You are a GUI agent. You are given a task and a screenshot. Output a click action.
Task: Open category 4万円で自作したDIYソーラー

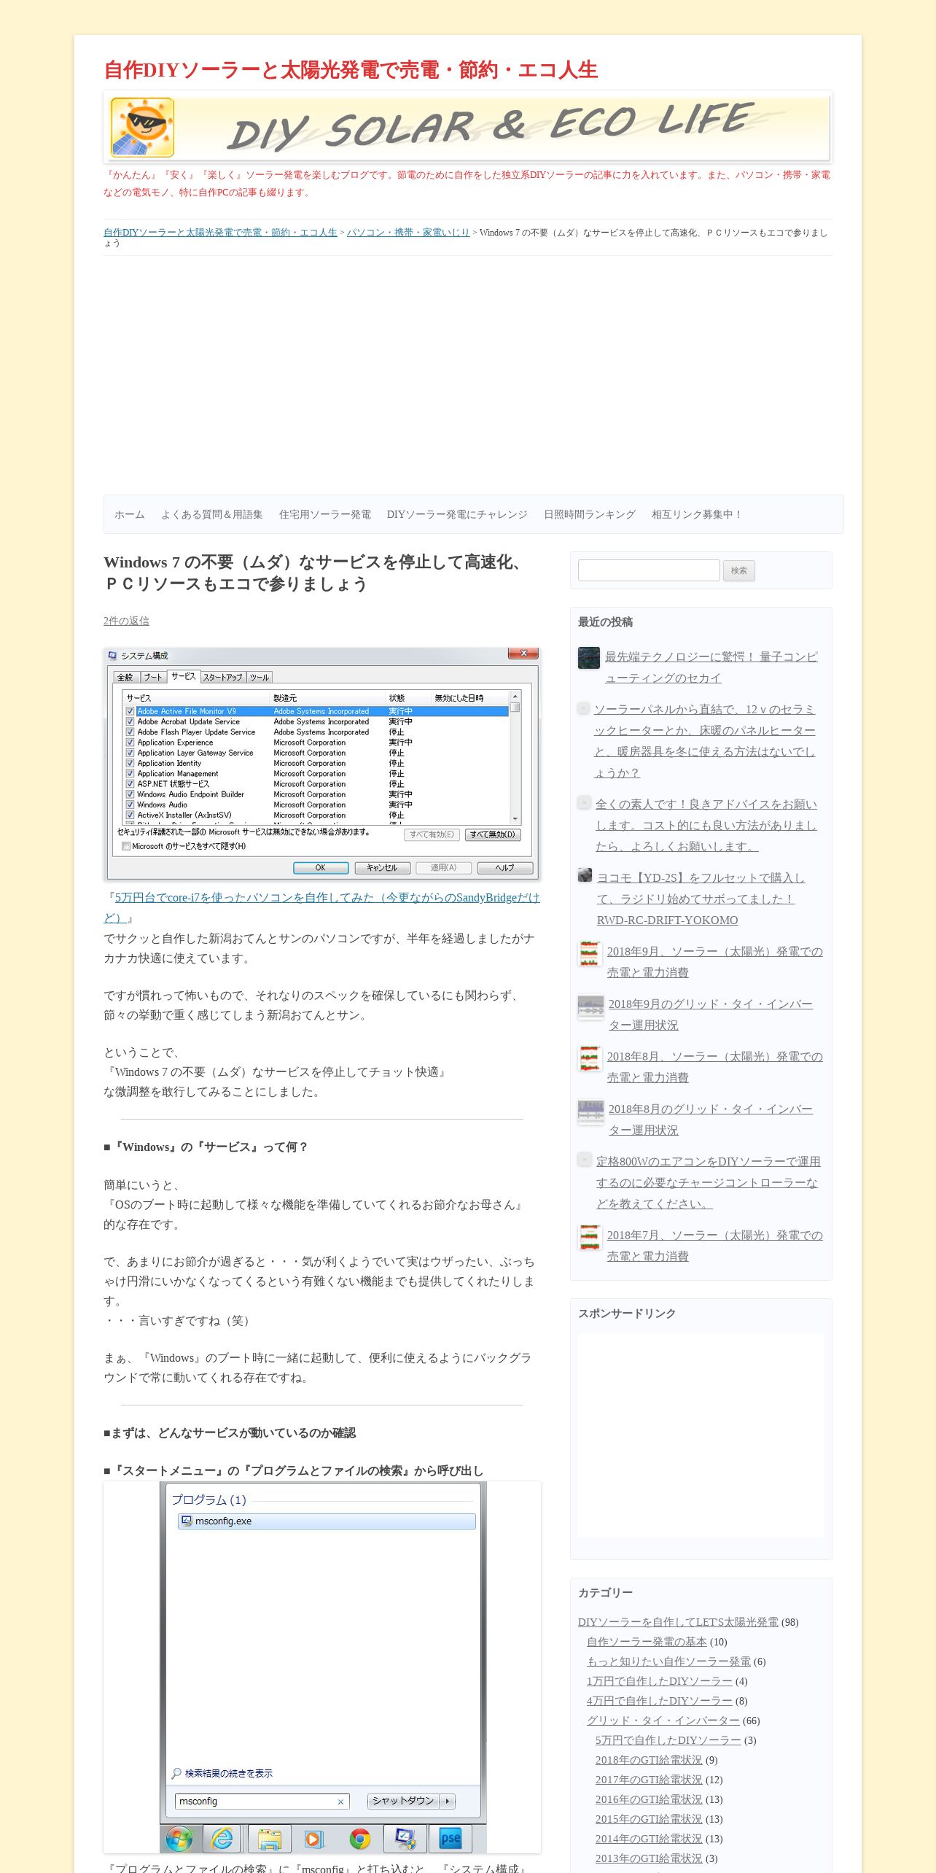click(660, 1701)
